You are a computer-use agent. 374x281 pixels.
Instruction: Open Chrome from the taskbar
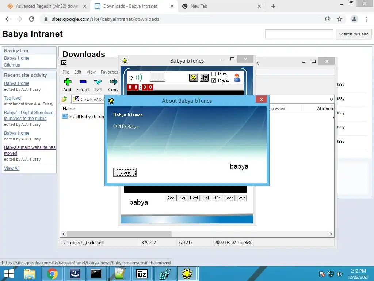pos(52,274)
